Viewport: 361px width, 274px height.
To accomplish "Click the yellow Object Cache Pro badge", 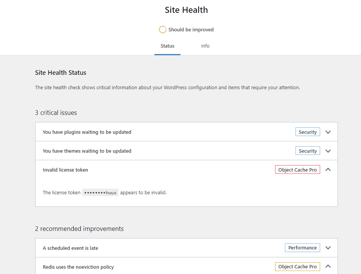I will tap(297, 266).
